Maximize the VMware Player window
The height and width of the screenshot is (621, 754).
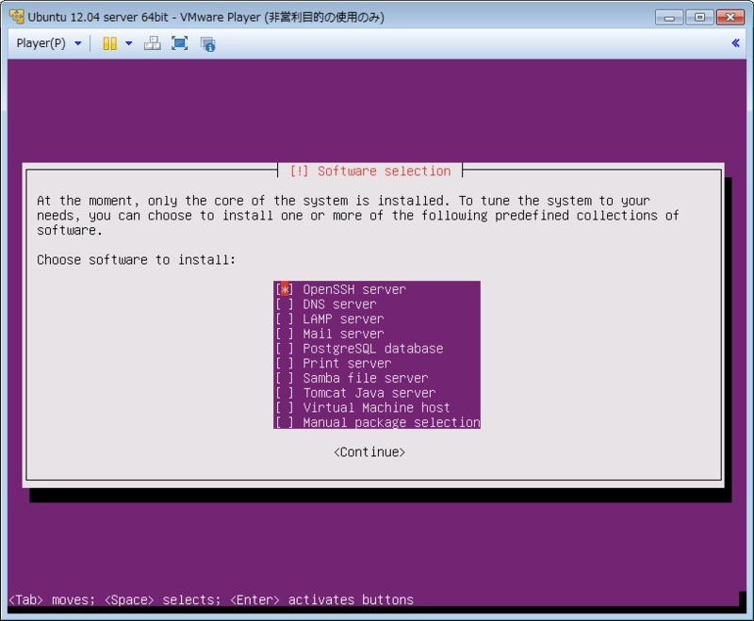click(699, 17)
